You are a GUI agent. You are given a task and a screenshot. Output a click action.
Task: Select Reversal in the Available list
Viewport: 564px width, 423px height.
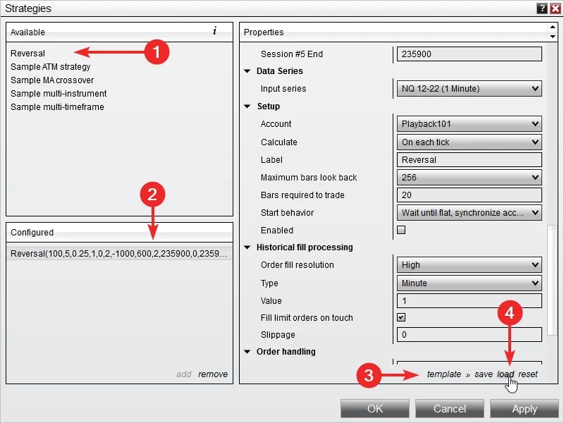[28, 54]
